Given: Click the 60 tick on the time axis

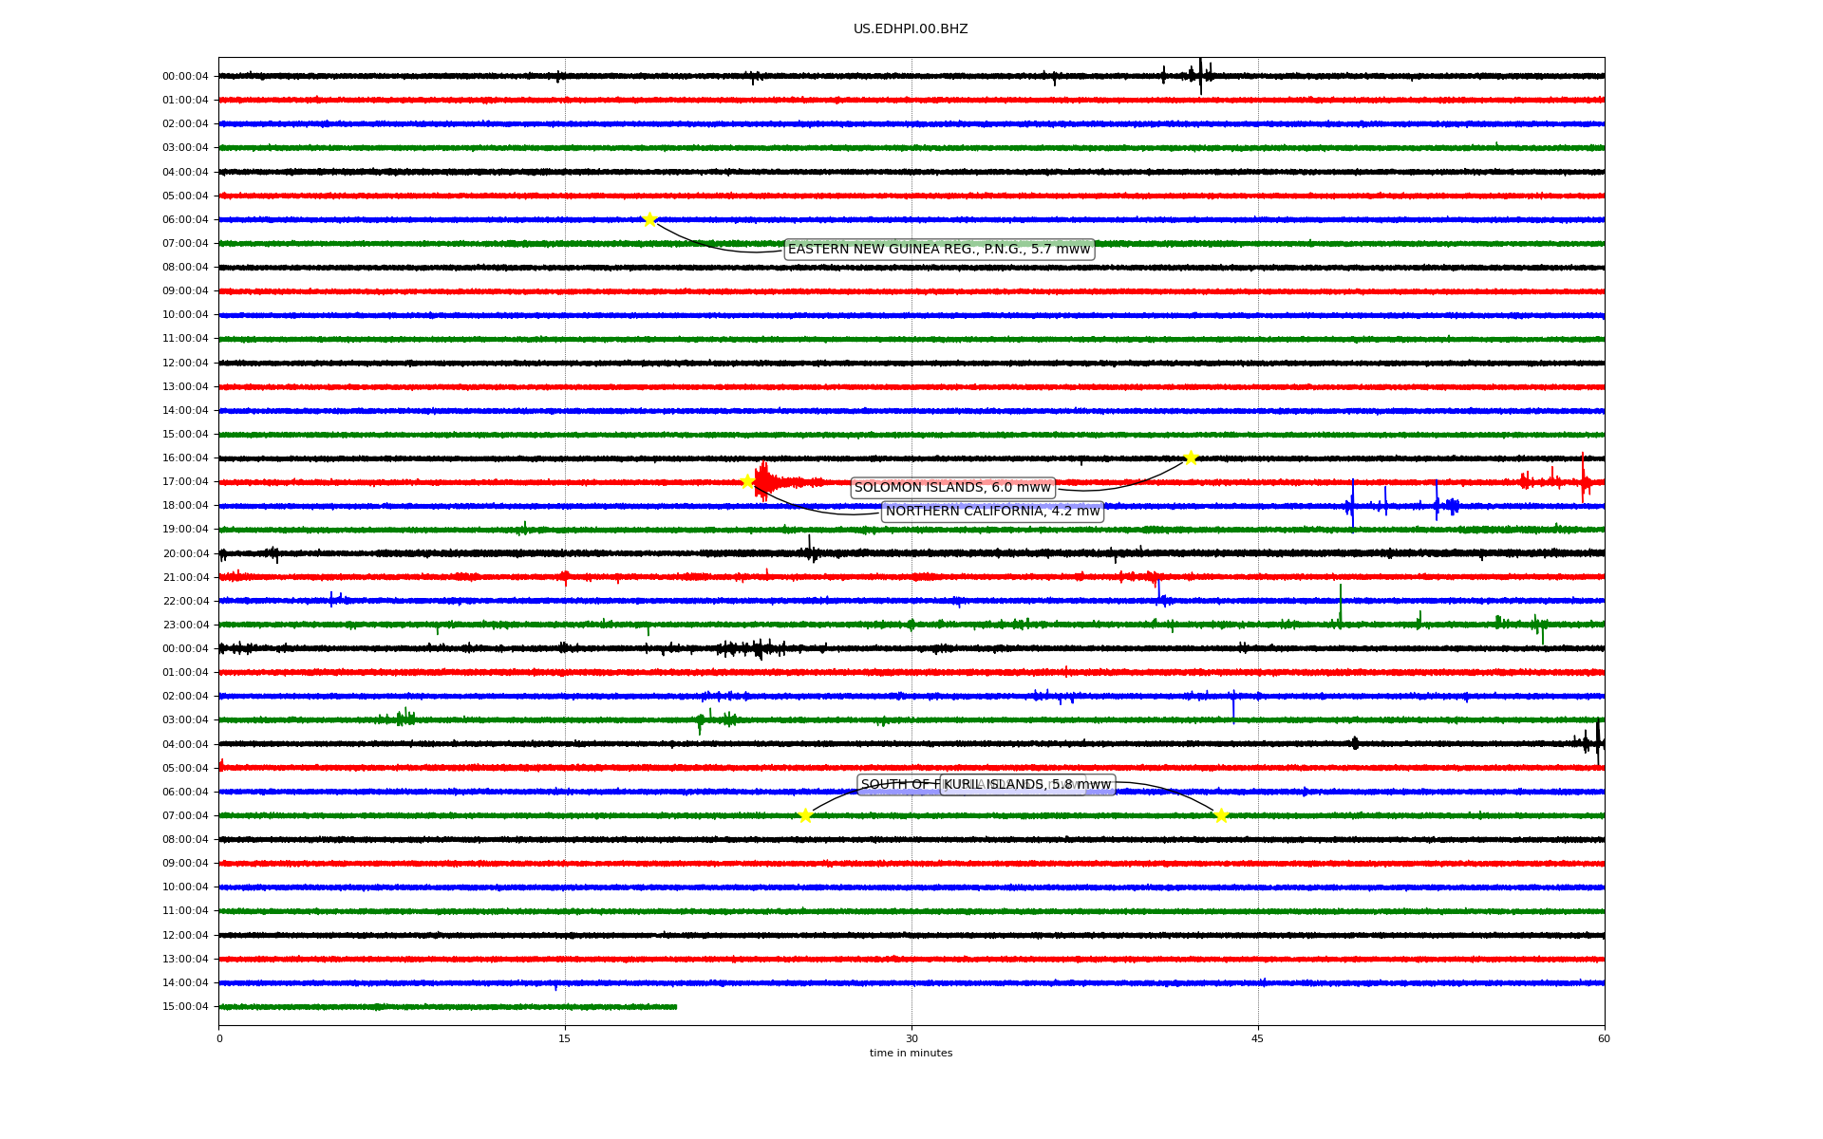Looking at the screenshot, I should 1604,1038.
